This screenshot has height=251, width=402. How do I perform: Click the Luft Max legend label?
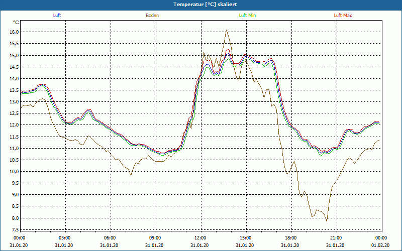[343, 16]
